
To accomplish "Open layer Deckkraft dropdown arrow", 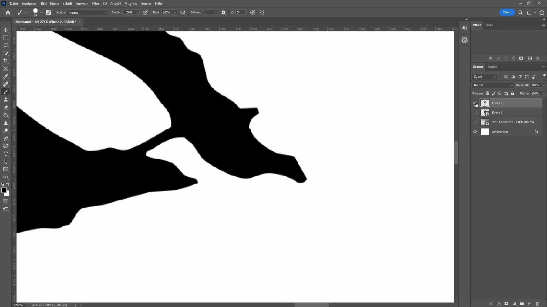I will [543, 85].
